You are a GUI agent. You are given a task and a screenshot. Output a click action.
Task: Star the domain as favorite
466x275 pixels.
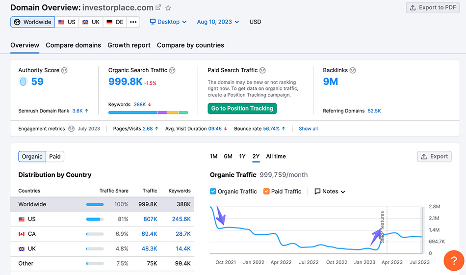coord(168,8)
